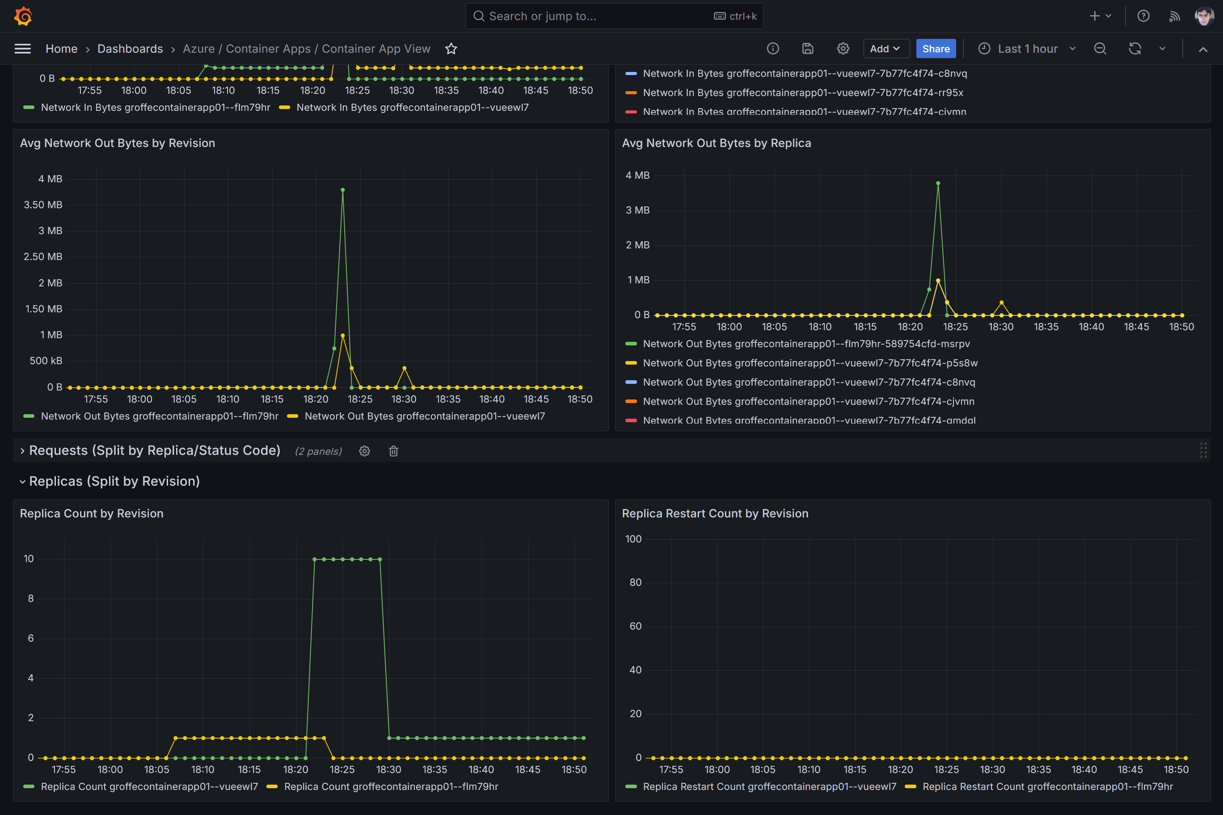Open dashboard insights info icon
Viewport: 1223px width, 815px height.
[773, 49]
